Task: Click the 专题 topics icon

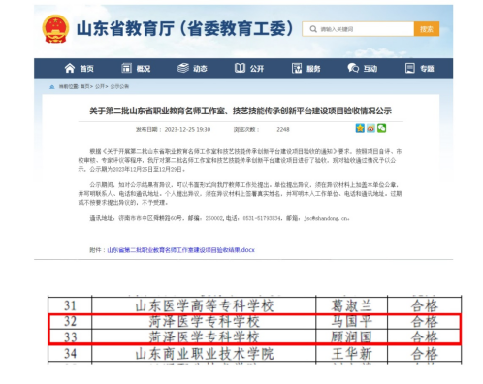Action: coord(410,68)
